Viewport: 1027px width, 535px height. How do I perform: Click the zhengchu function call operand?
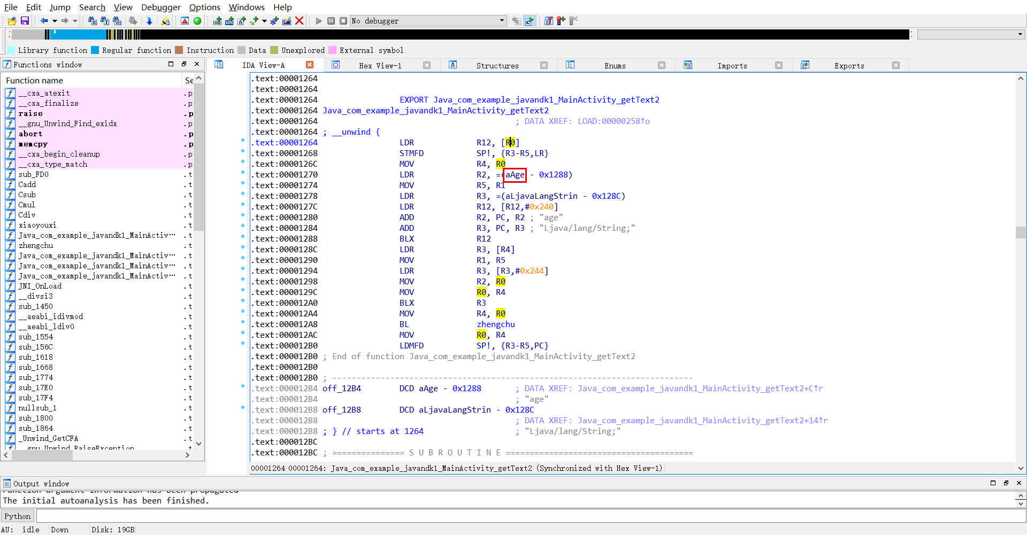pyautogui.click(x=495, y=324)
